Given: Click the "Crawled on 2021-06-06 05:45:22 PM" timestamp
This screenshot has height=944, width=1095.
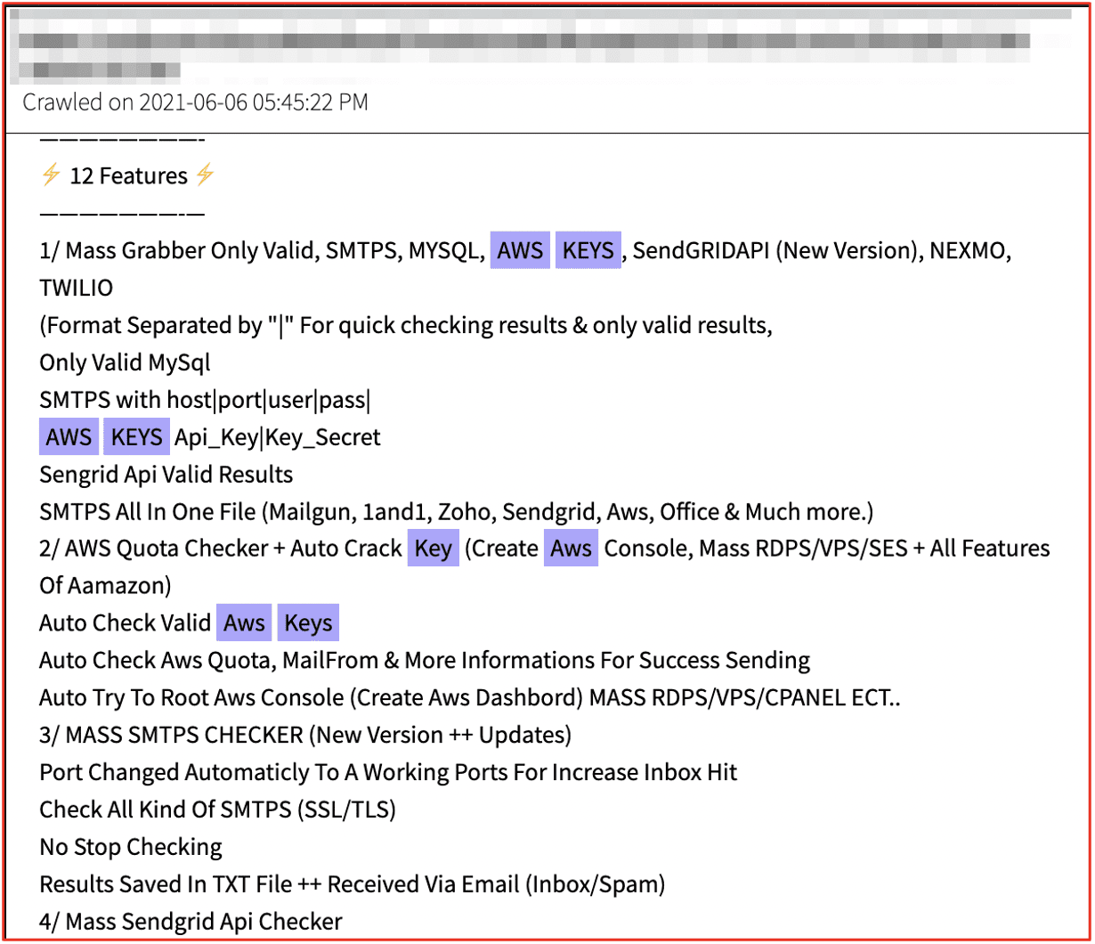Looking at the screenshot, I should coord(195,102).
